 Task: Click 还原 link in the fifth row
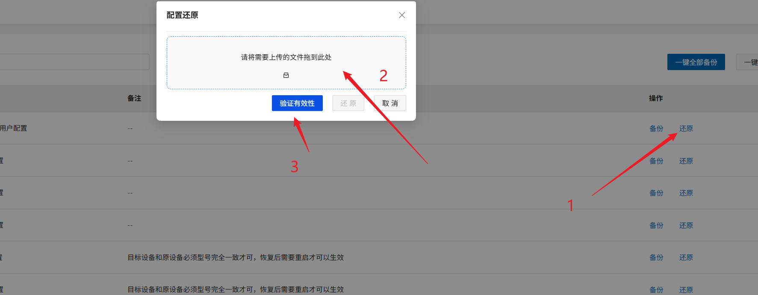pyautogui.click(x=686, y=257)
